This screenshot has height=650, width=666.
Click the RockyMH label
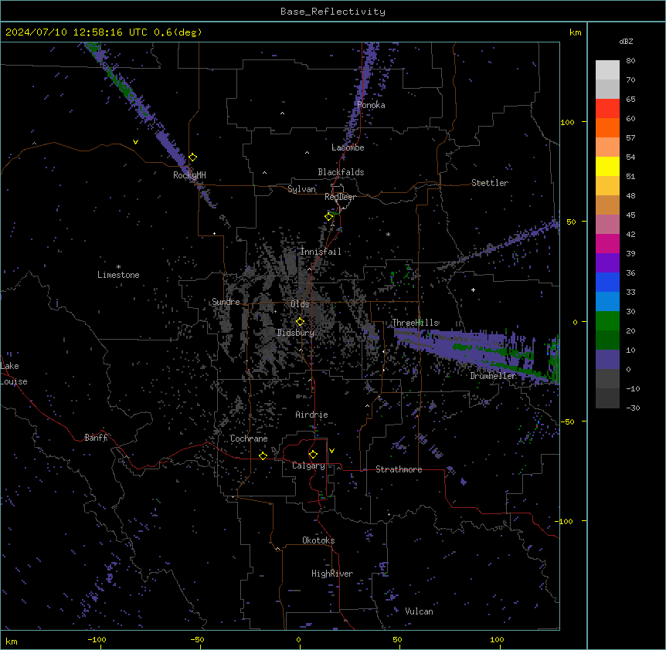coord(189,175)
